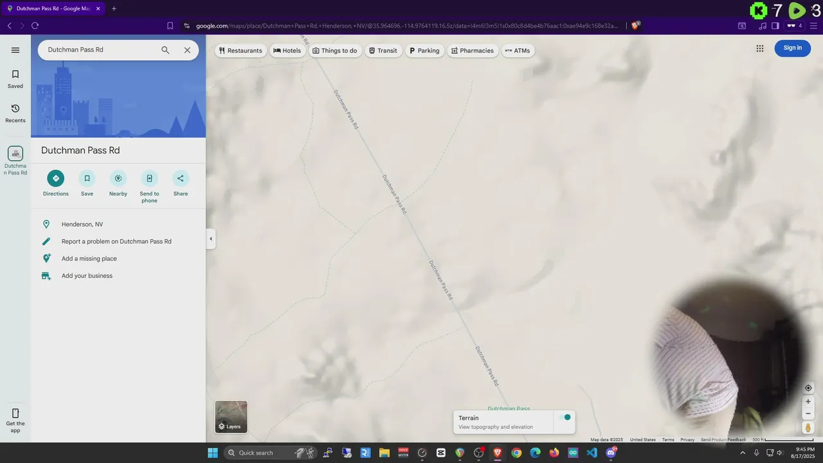Open Brave Shields lion icon

635,26
